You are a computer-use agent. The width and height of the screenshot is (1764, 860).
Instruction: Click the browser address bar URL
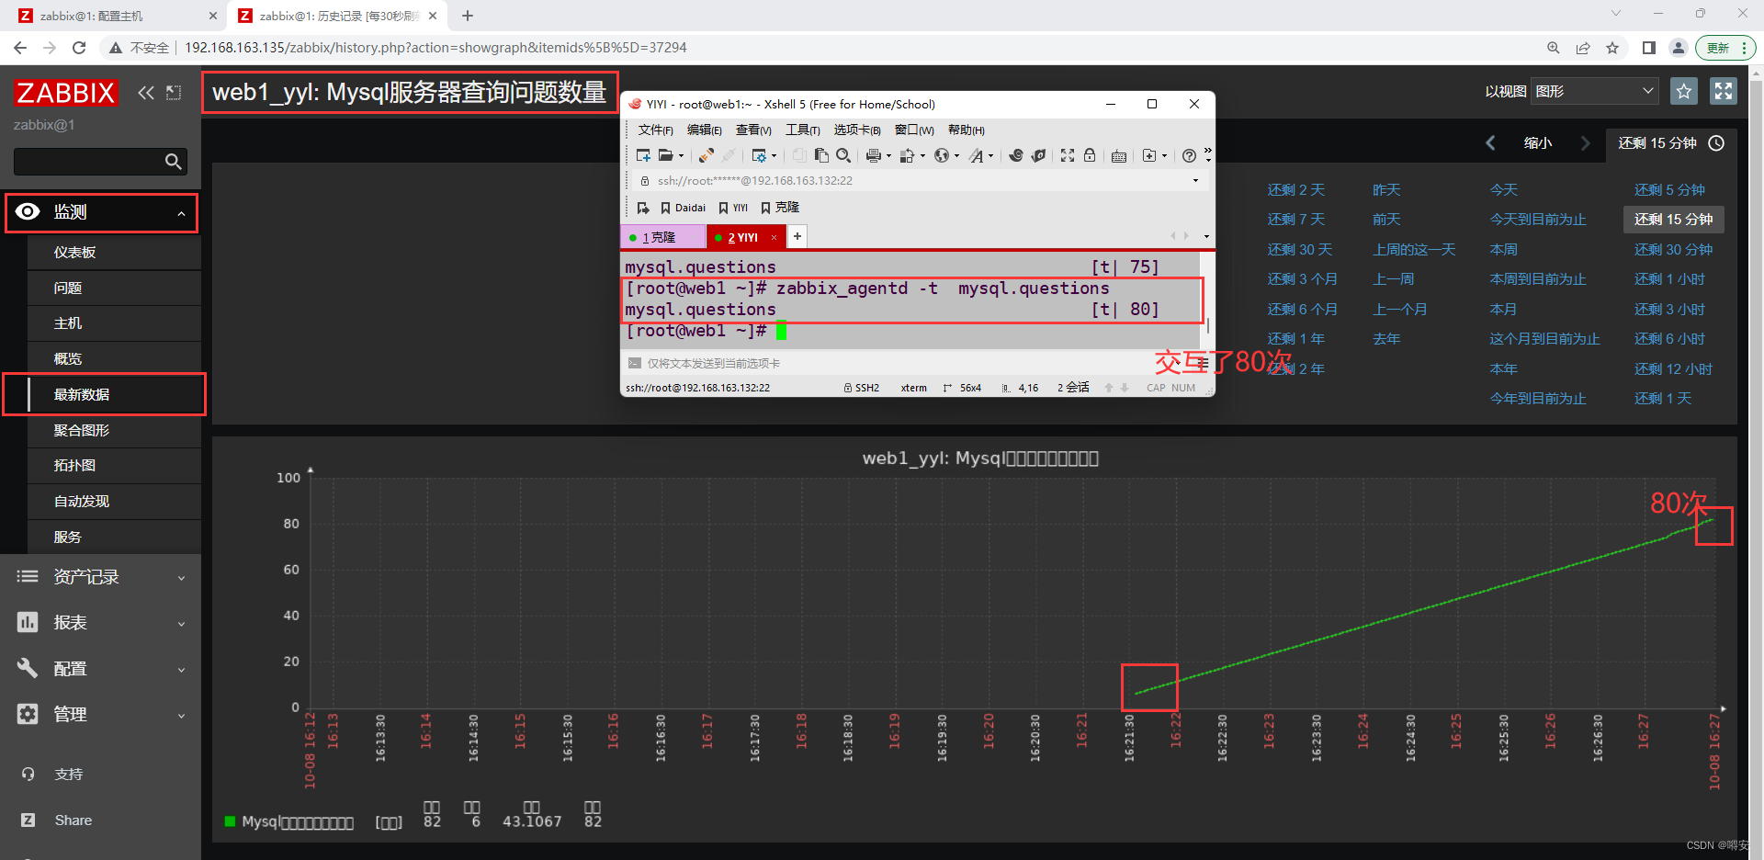click(435, 48)
